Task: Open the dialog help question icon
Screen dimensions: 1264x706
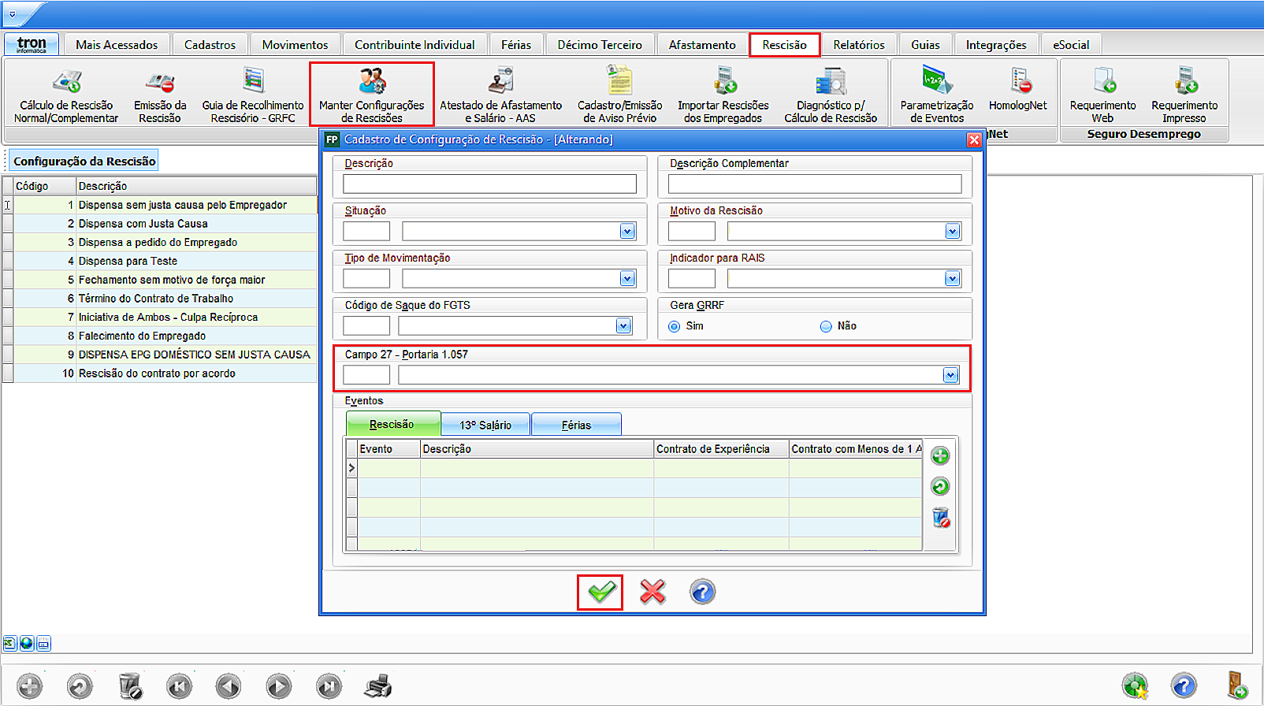Action: 702,592
